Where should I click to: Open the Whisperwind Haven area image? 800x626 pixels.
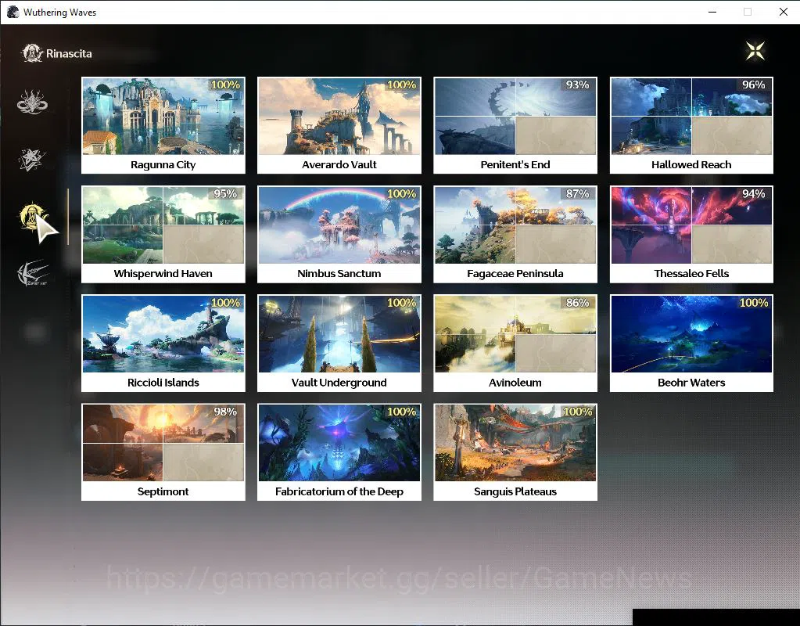click(163, 225)
